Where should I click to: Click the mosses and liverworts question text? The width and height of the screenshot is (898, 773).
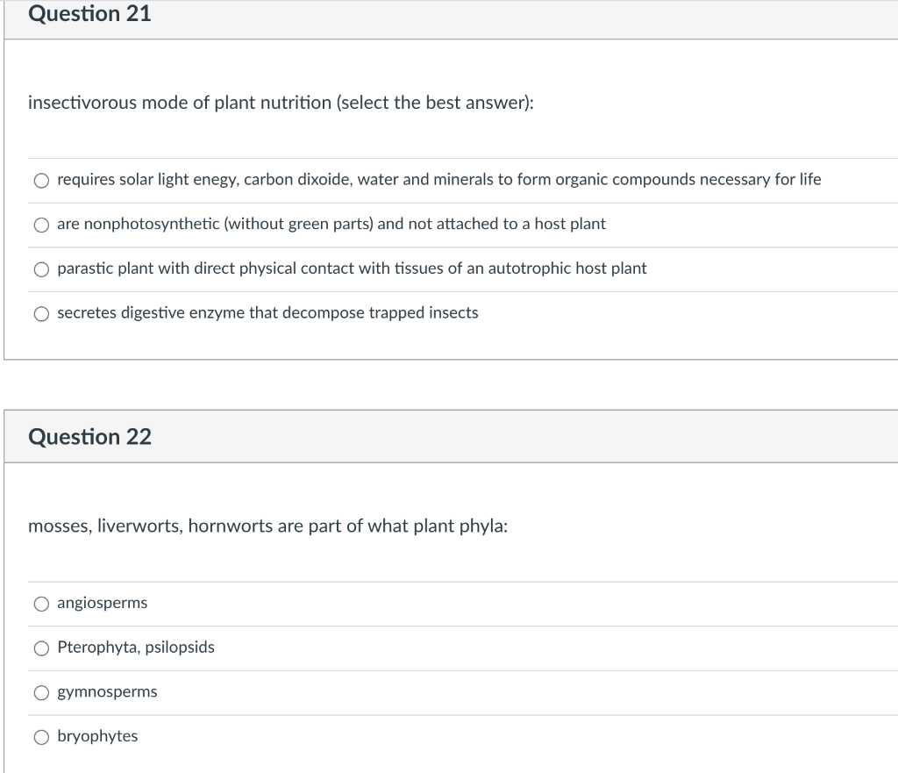[x=267, y=526]
